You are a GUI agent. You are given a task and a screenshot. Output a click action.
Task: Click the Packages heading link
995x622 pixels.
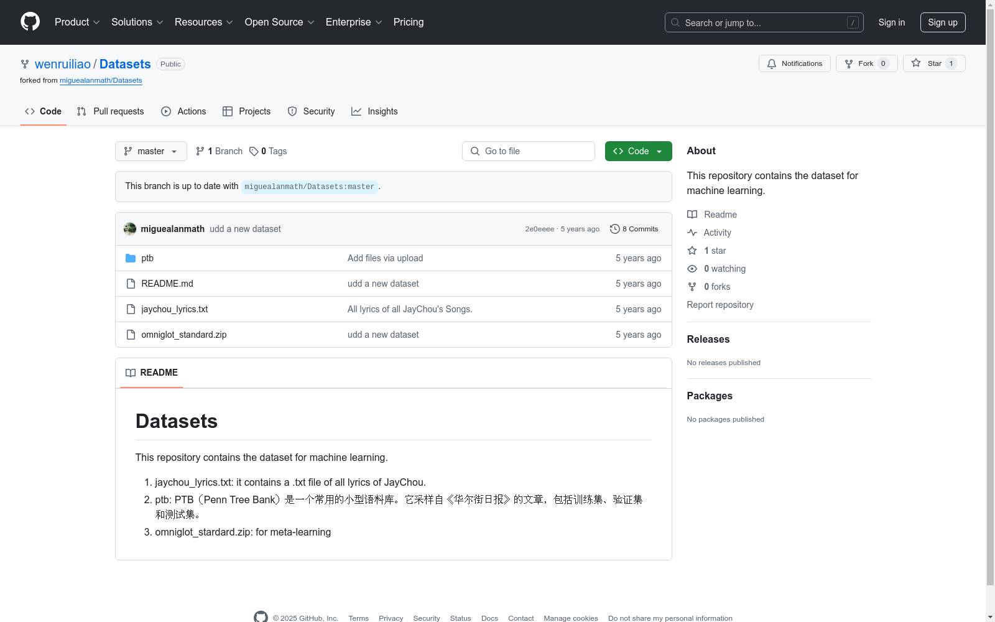click(x=710, y=396)
